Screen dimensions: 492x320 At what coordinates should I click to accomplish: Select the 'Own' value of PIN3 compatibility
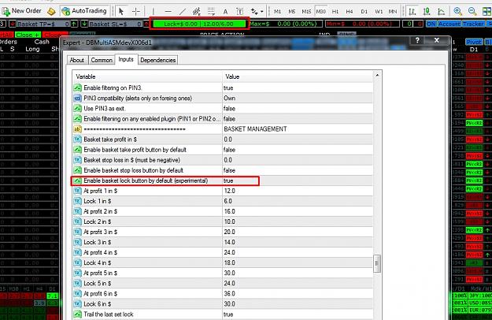click(x=229, y=99)
